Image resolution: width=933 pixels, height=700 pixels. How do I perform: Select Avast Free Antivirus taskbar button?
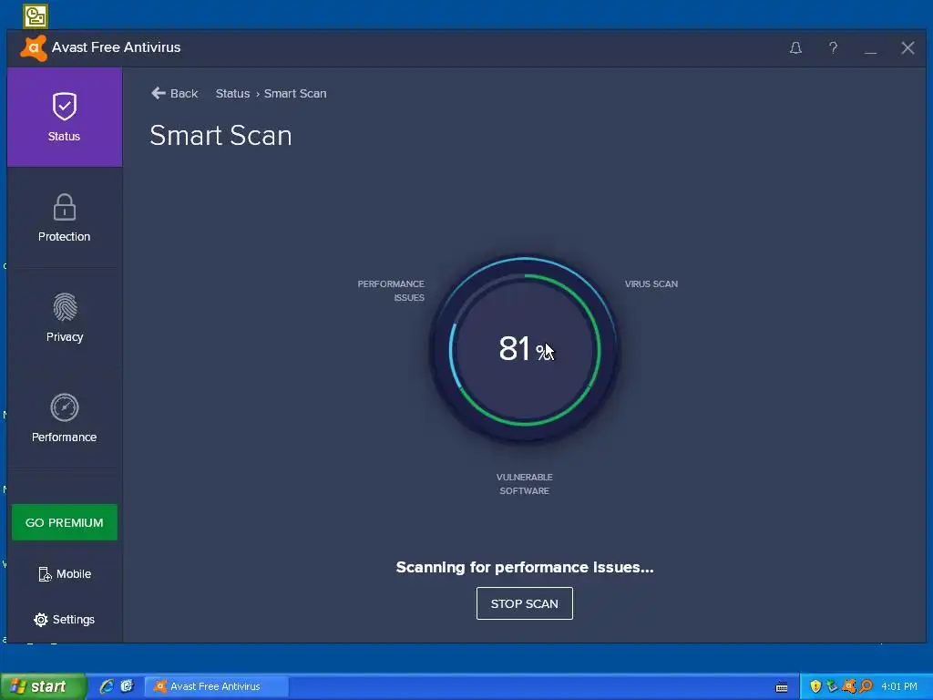click(x=217, y=686)
